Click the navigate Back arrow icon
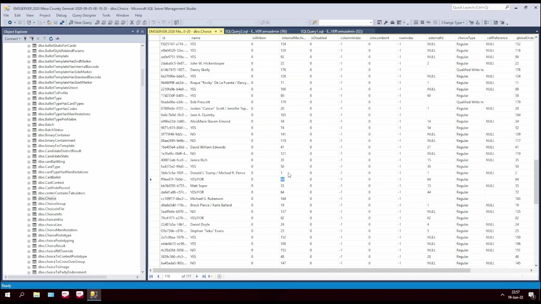 [x=10, y=23]
